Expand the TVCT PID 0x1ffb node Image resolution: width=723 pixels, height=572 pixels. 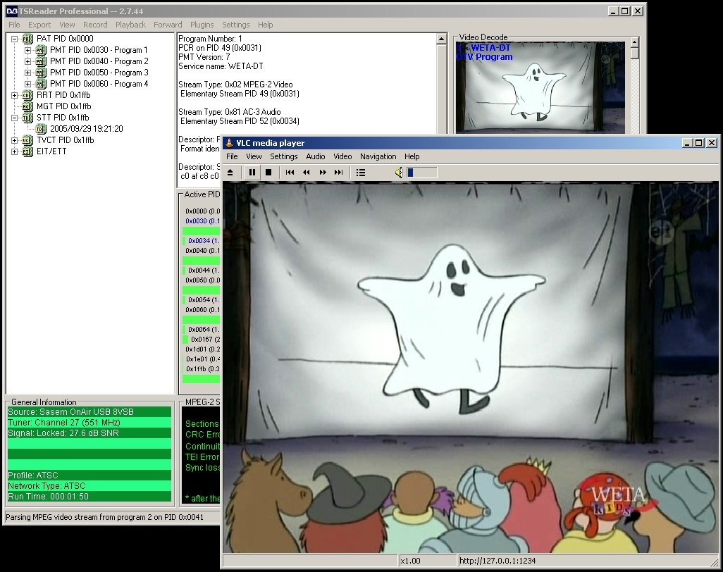click(x=14, y=141)
